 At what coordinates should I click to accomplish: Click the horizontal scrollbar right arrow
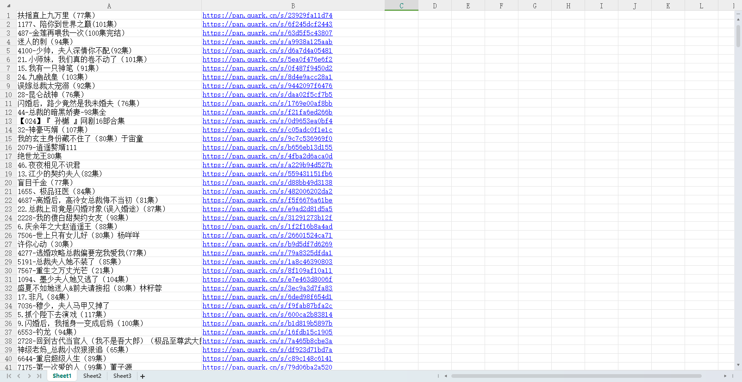[x=725, y=376]
